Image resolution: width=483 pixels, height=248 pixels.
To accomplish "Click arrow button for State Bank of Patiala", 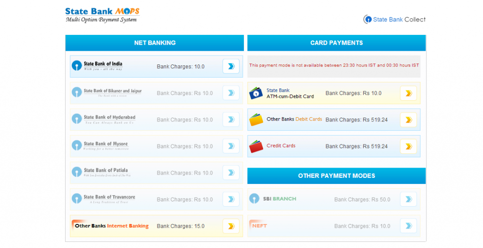I will coord(231,172).
